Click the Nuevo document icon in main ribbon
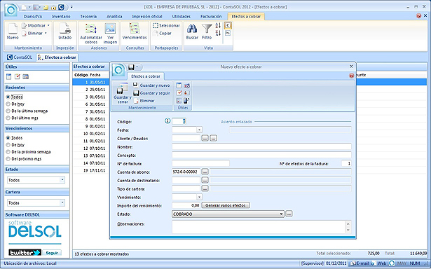 (x=13, y=29)
